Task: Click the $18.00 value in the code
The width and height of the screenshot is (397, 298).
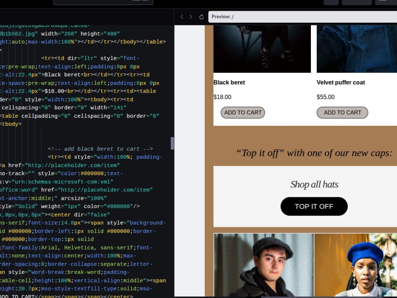Action: [54, 91]
